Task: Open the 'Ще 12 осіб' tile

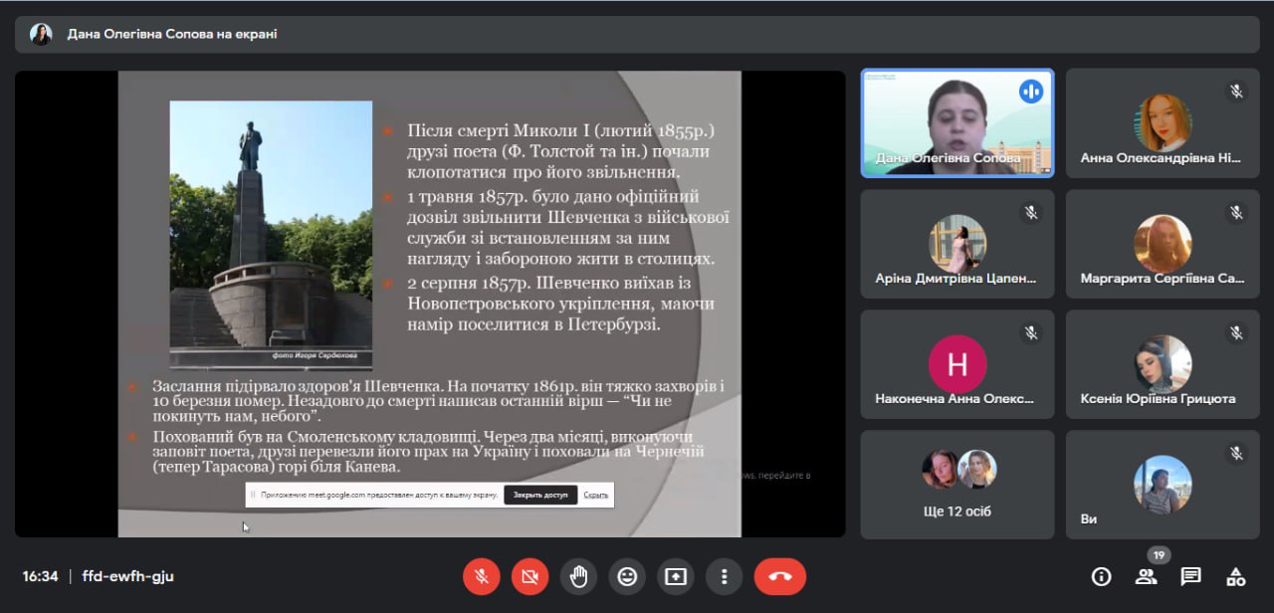Action: [956, 485]
